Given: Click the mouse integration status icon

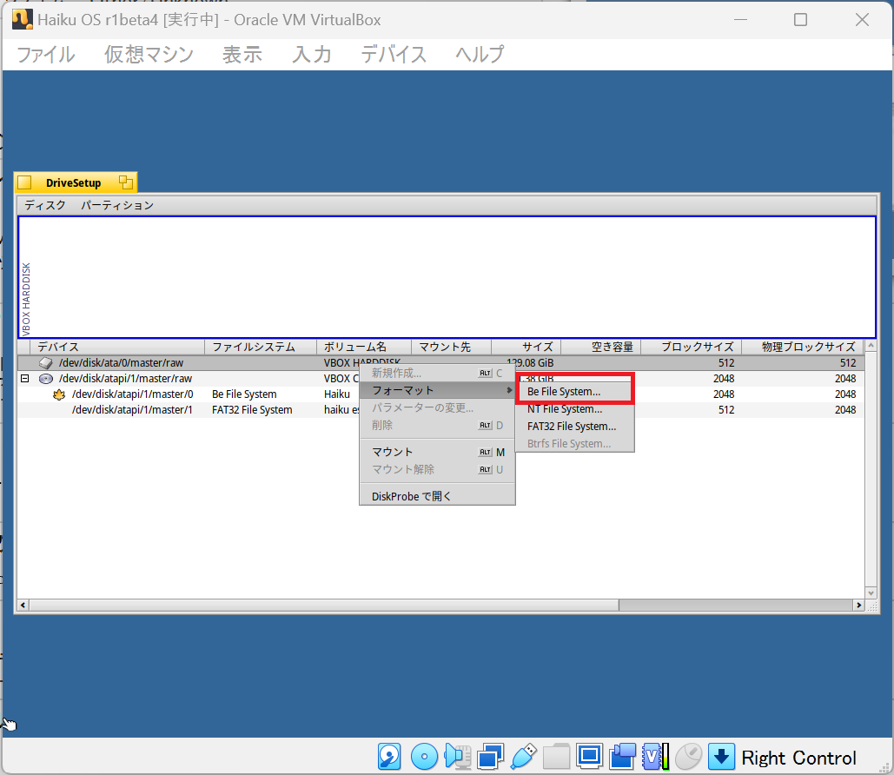Looking at the screenshot, I should [688, 757].
